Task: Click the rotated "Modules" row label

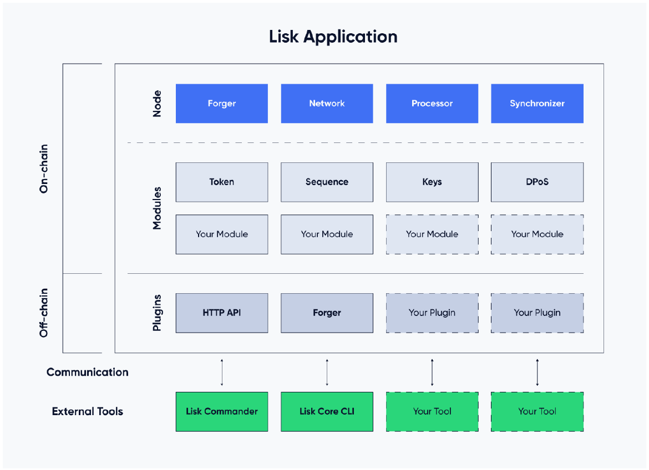Action: click(x=157, y=208)
